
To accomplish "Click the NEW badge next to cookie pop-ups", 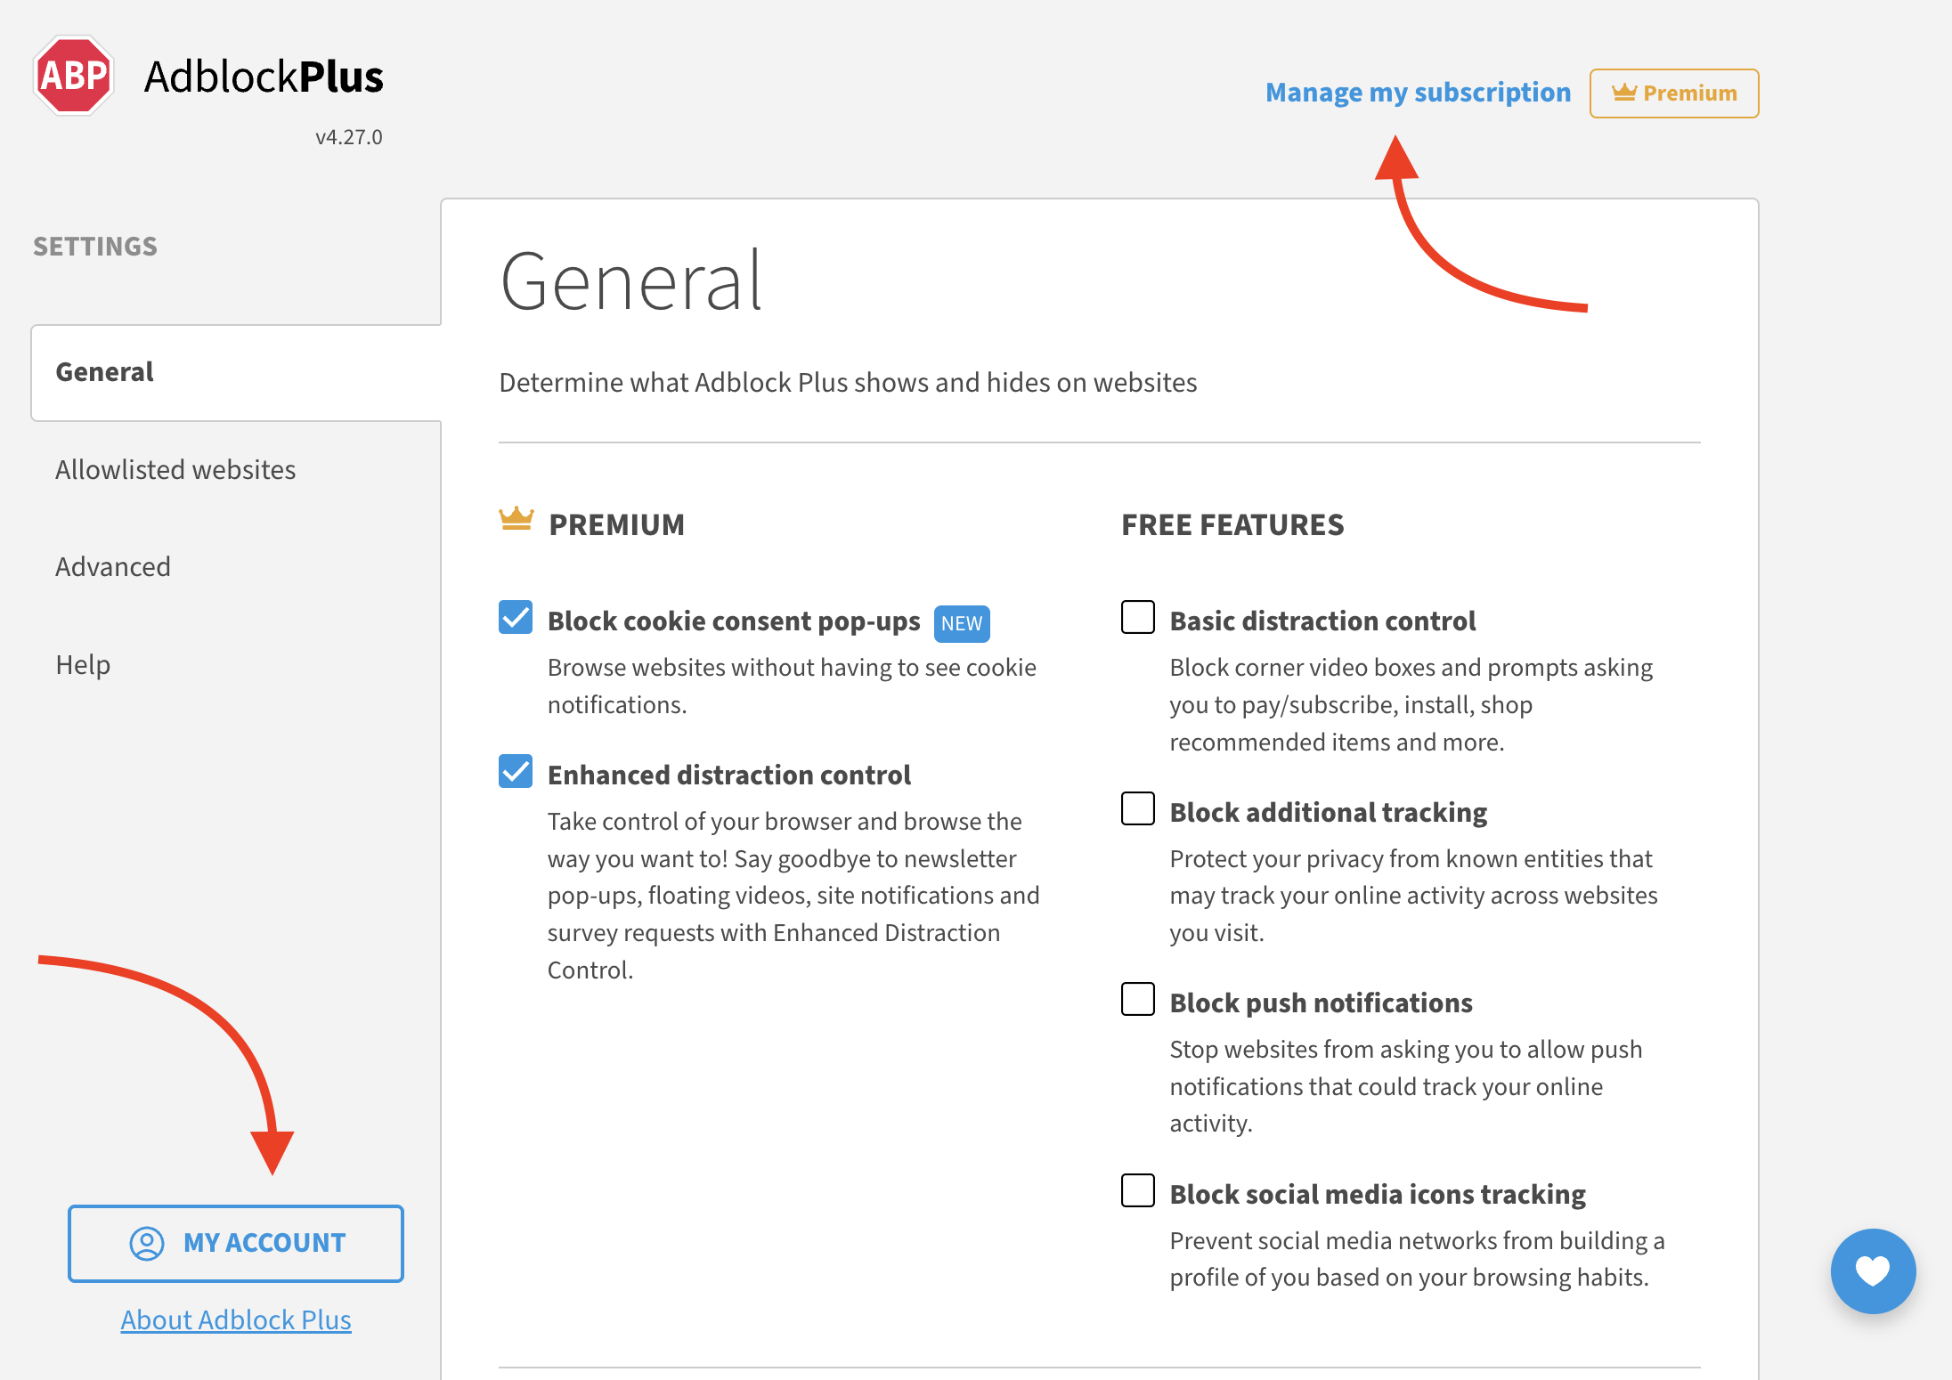I will click(x=961, y=623).
